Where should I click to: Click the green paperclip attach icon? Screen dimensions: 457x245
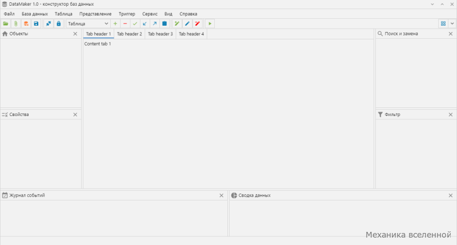click(x=16, y=23)
